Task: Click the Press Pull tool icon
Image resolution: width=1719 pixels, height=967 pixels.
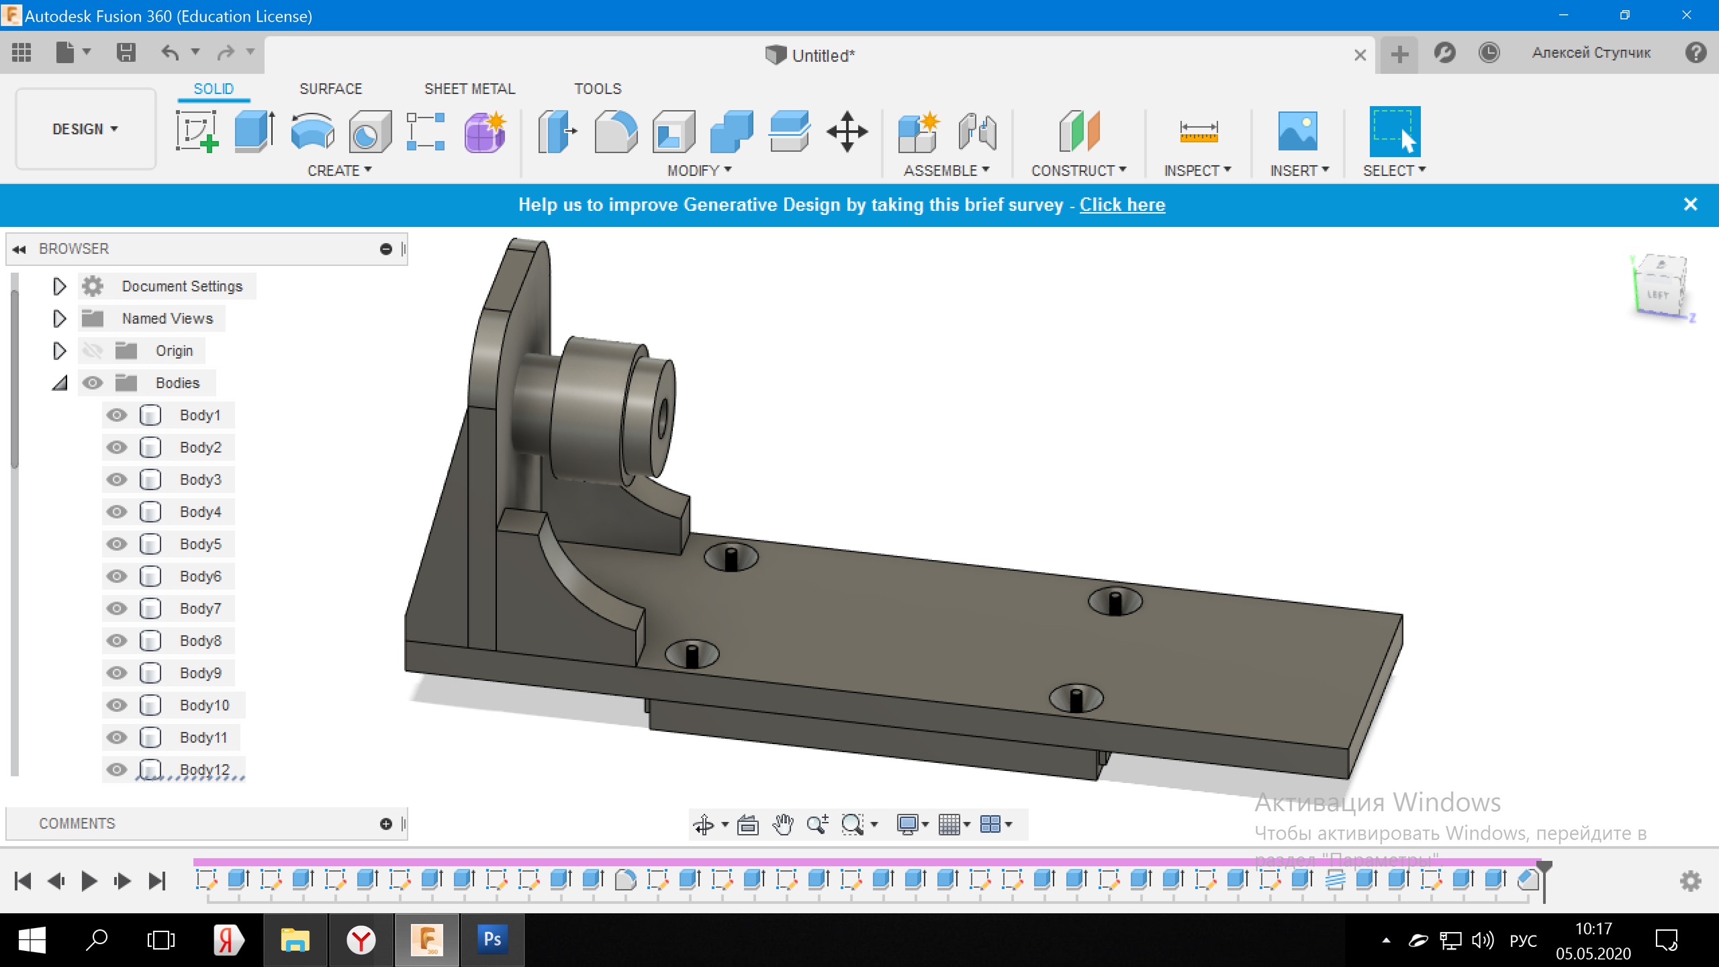Action: point(557,131)
